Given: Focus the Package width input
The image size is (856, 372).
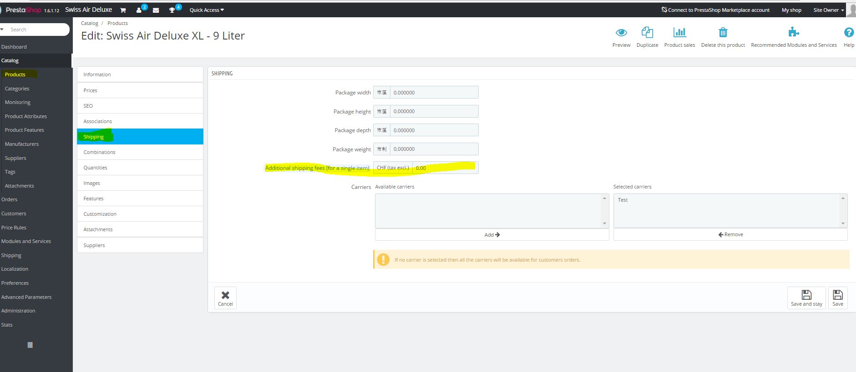Looking at the screenshot, I should [x=434, y=92].
